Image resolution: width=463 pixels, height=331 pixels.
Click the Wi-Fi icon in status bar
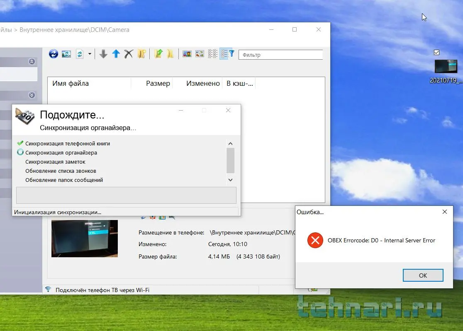coord(48,290)
